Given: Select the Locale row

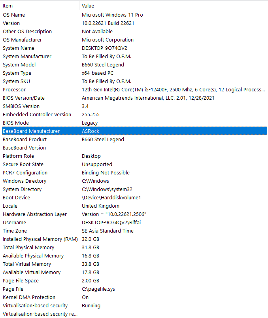Looking at the screenshot, I should point(134,206).
